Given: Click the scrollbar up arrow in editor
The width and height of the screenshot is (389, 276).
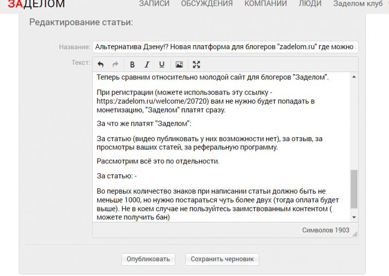Looking at the screenshot, I should coord(354,77).
